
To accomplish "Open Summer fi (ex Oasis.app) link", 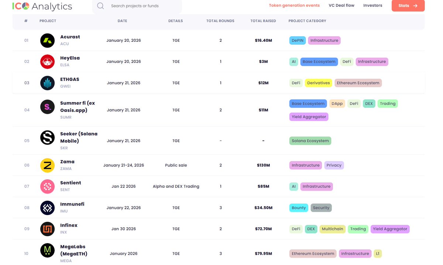I will 78,106.
